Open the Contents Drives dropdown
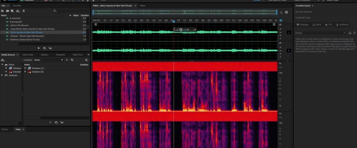Screen dimensions: 357x148 point(48,60)
